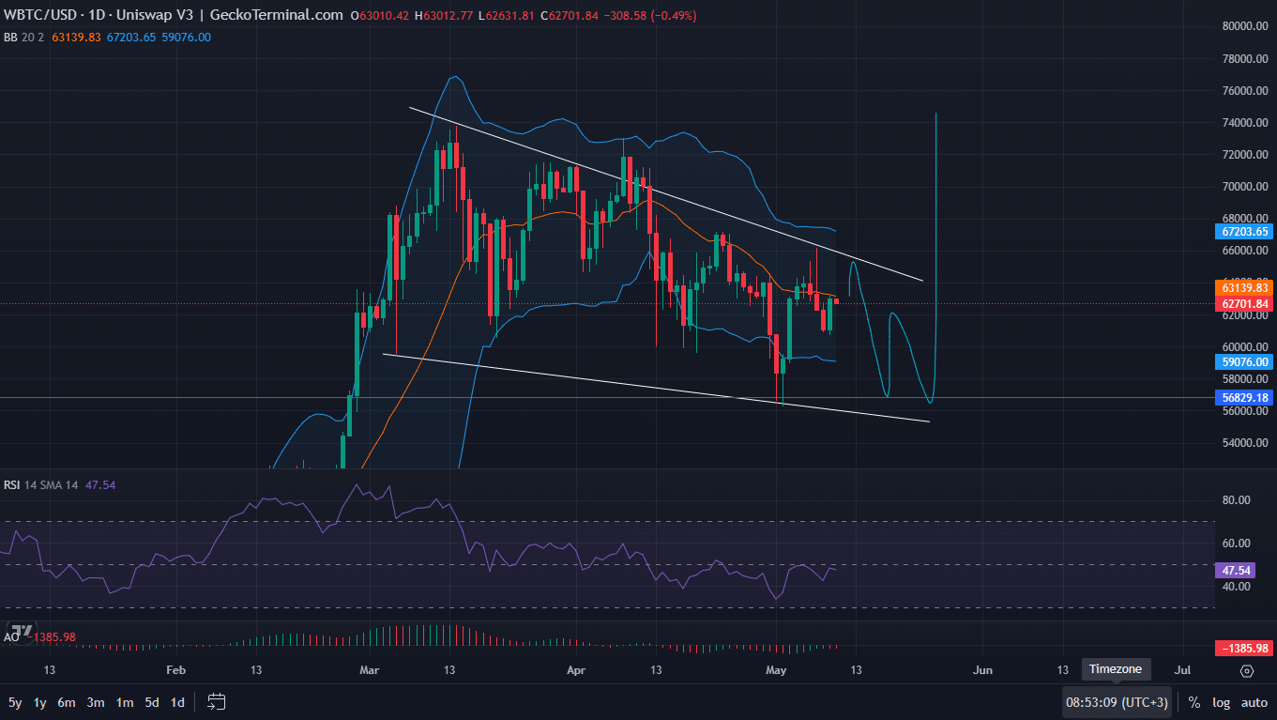Toggle percent scale mode
Image resolution: width=1277 pixels, height=720 pixels.
point(1194,702)
